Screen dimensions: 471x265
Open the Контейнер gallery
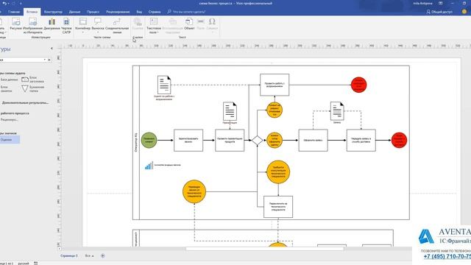coord(82,26)
